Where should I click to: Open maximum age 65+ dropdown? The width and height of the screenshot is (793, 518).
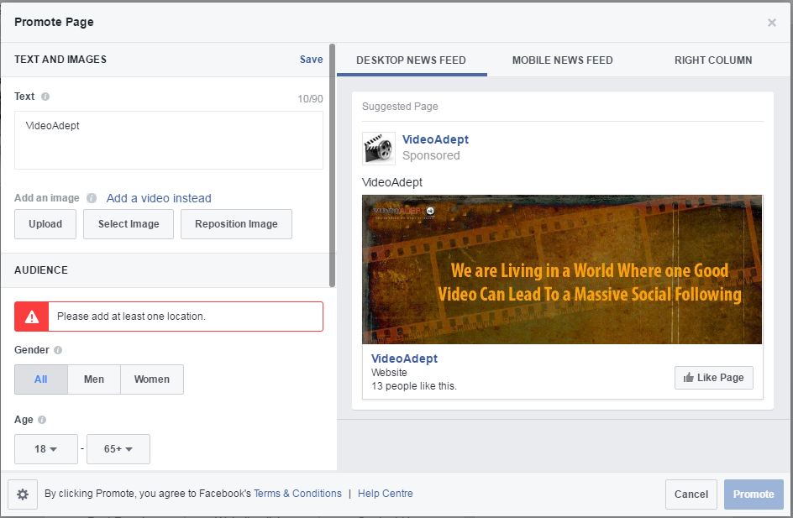(x=118, y=449)
